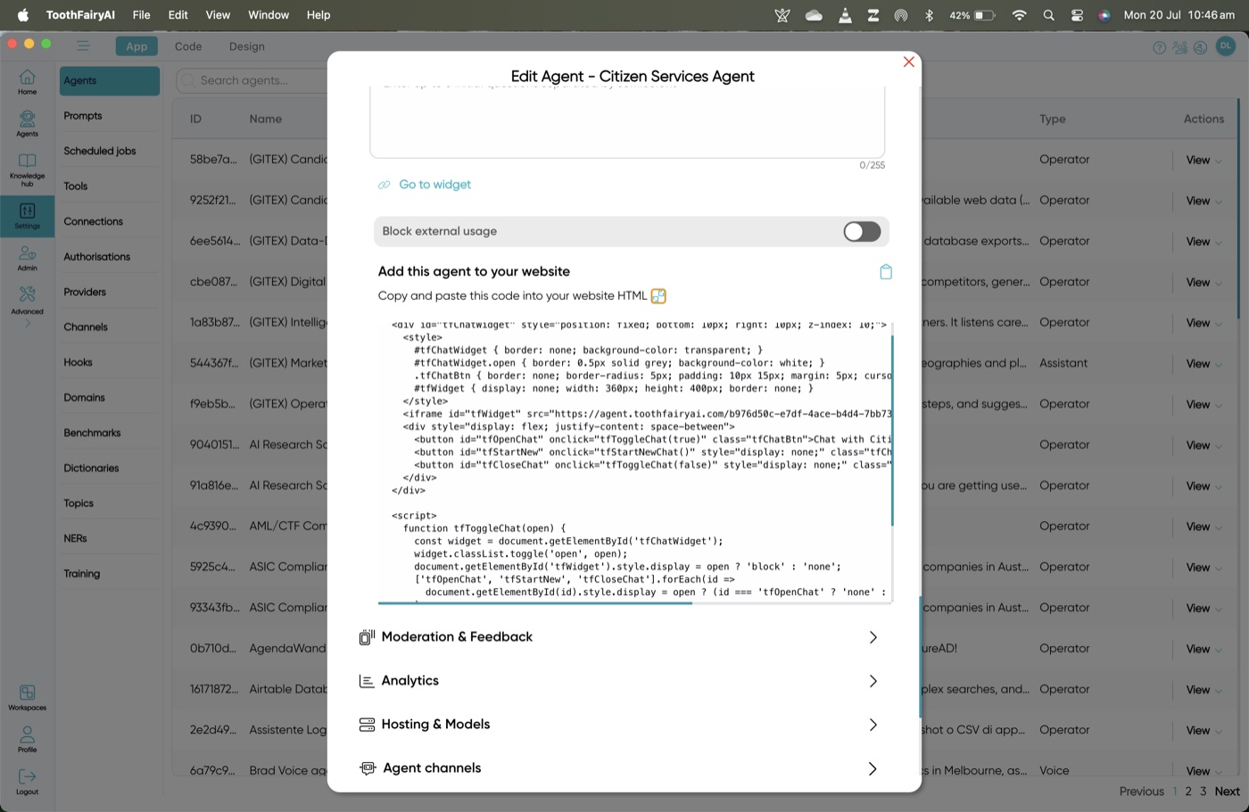Open Authorisations in settings list
The height and width of the screenshot is (812, 1249).
click(x=96, y=257)
